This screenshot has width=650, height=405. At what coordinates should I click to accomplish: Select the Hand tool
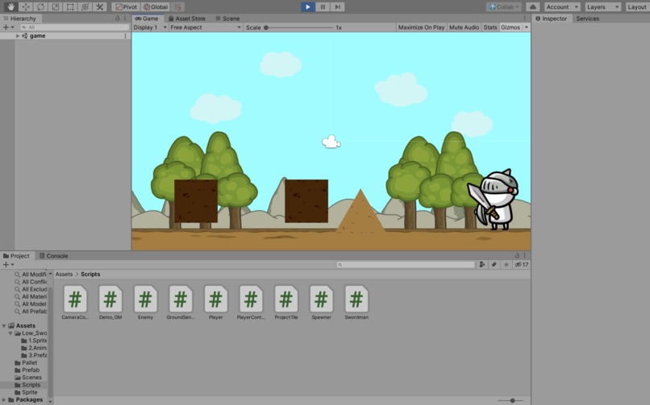click(x=10, y=6)
